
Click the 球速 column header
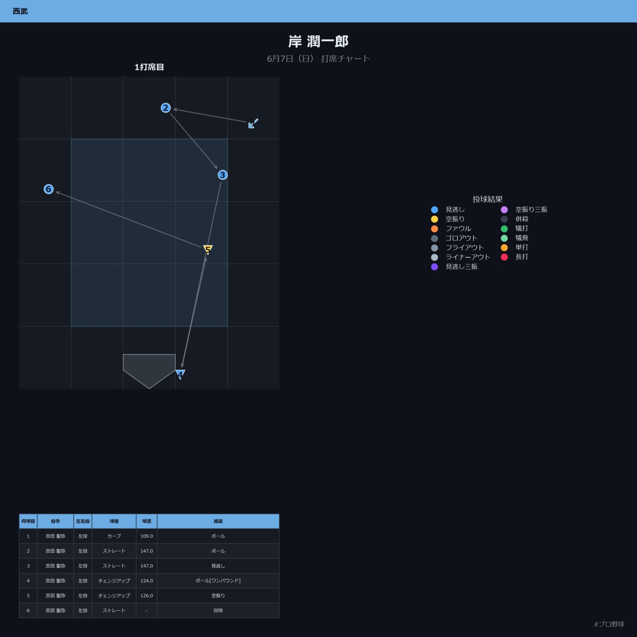[147, 521]
